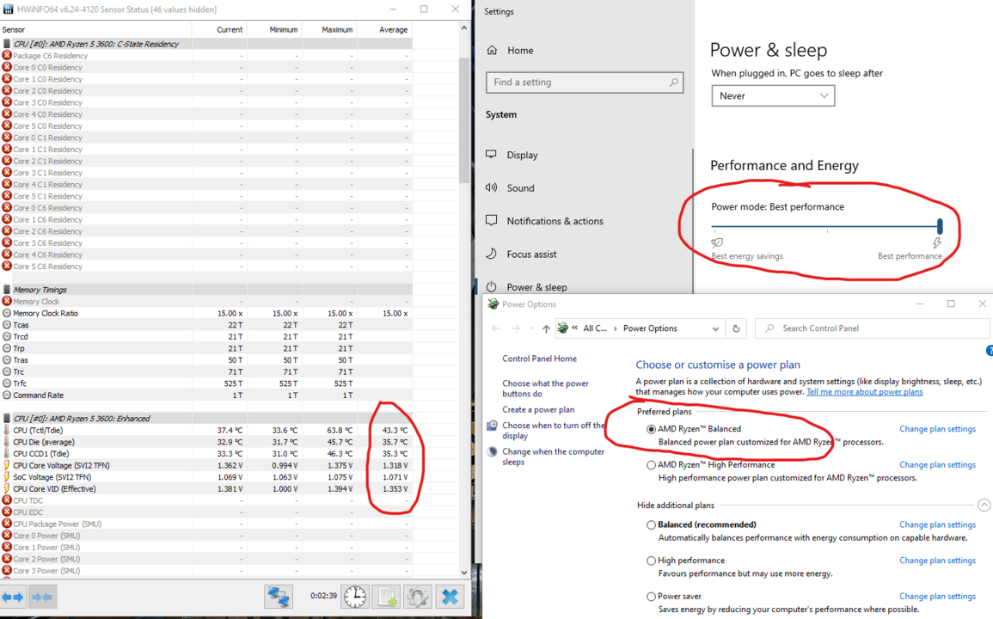The height and width of the screenshot is (619, 993).
Task: Click the Find a setting search box
Action: pyautogui.click(x=585, y=83)
